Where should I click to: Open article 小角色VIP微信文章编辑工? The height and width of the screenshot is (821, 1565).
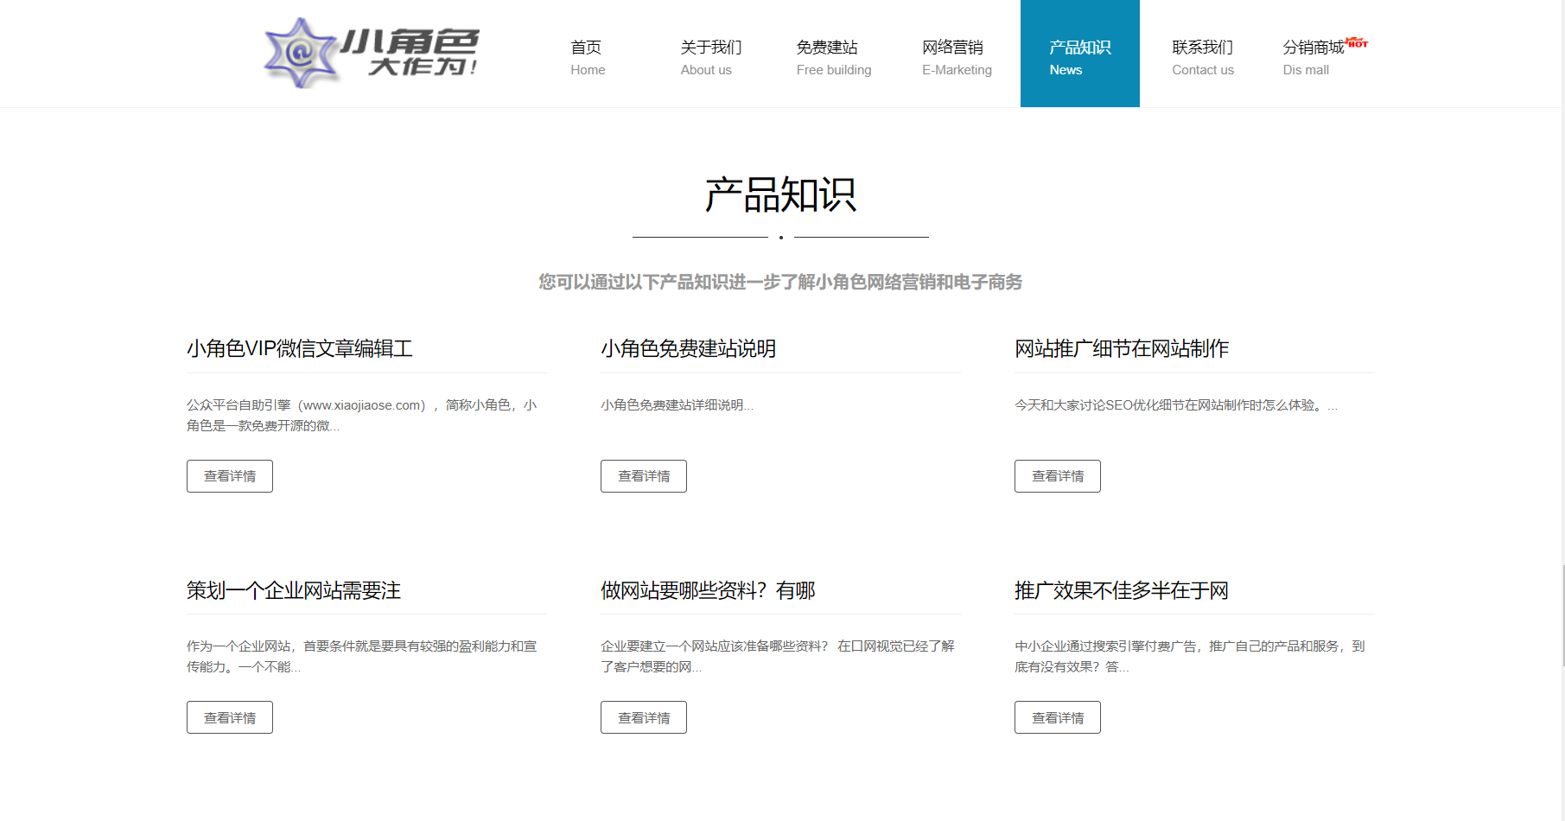[300, 348]
